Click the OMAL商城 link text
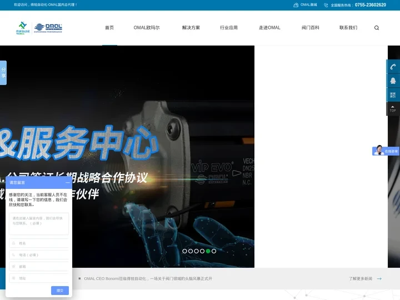This screenshot has width=400, height=300. pyautogui.click(x=309, y=4)
